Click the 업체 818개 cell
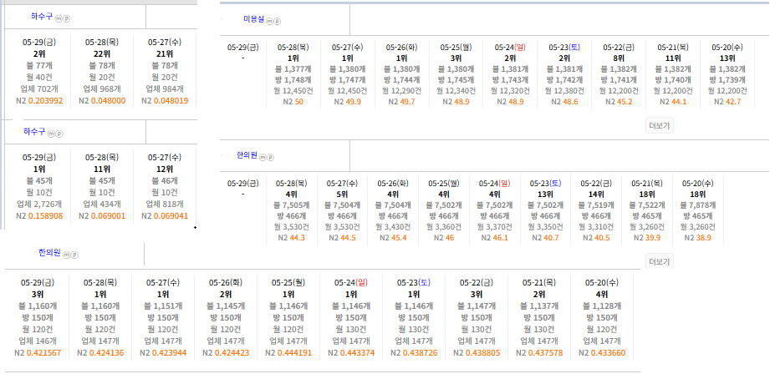This screenshot has height=374, width=770. (165, 205)
